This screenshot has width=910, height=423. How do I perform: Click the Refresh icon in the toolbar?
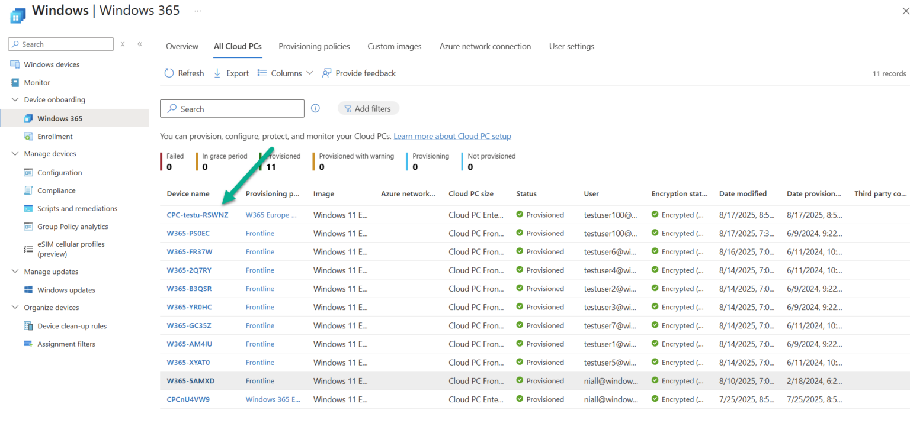tap(169, 73)
